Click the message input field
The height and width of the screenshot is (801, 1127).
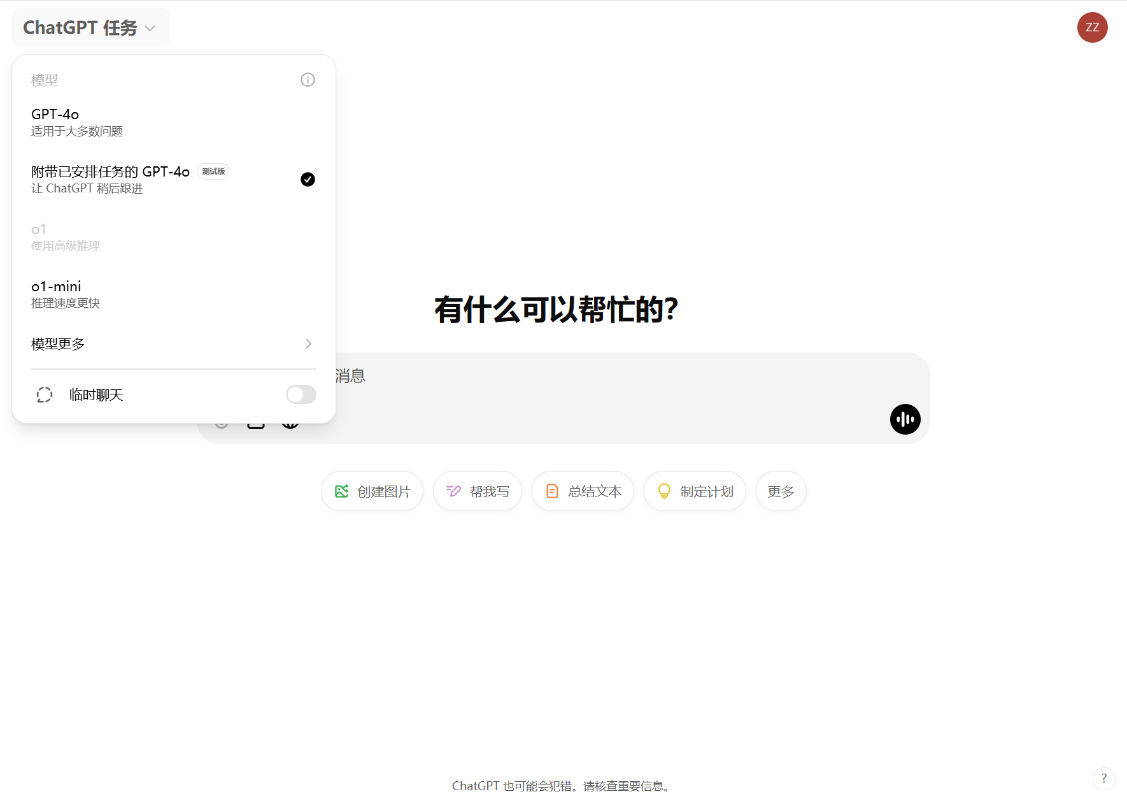click(563, 398)
